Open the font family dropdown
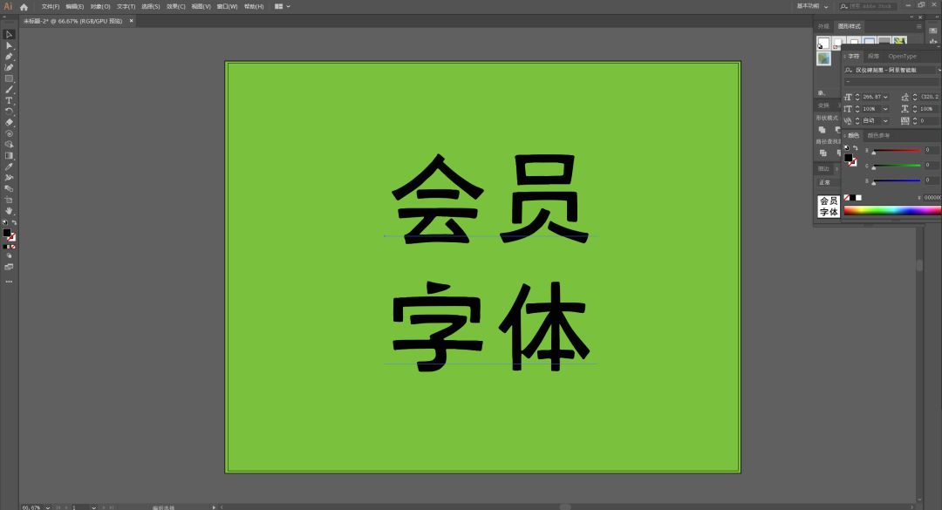Screen dimensions: 942x510 pos(939,70)
